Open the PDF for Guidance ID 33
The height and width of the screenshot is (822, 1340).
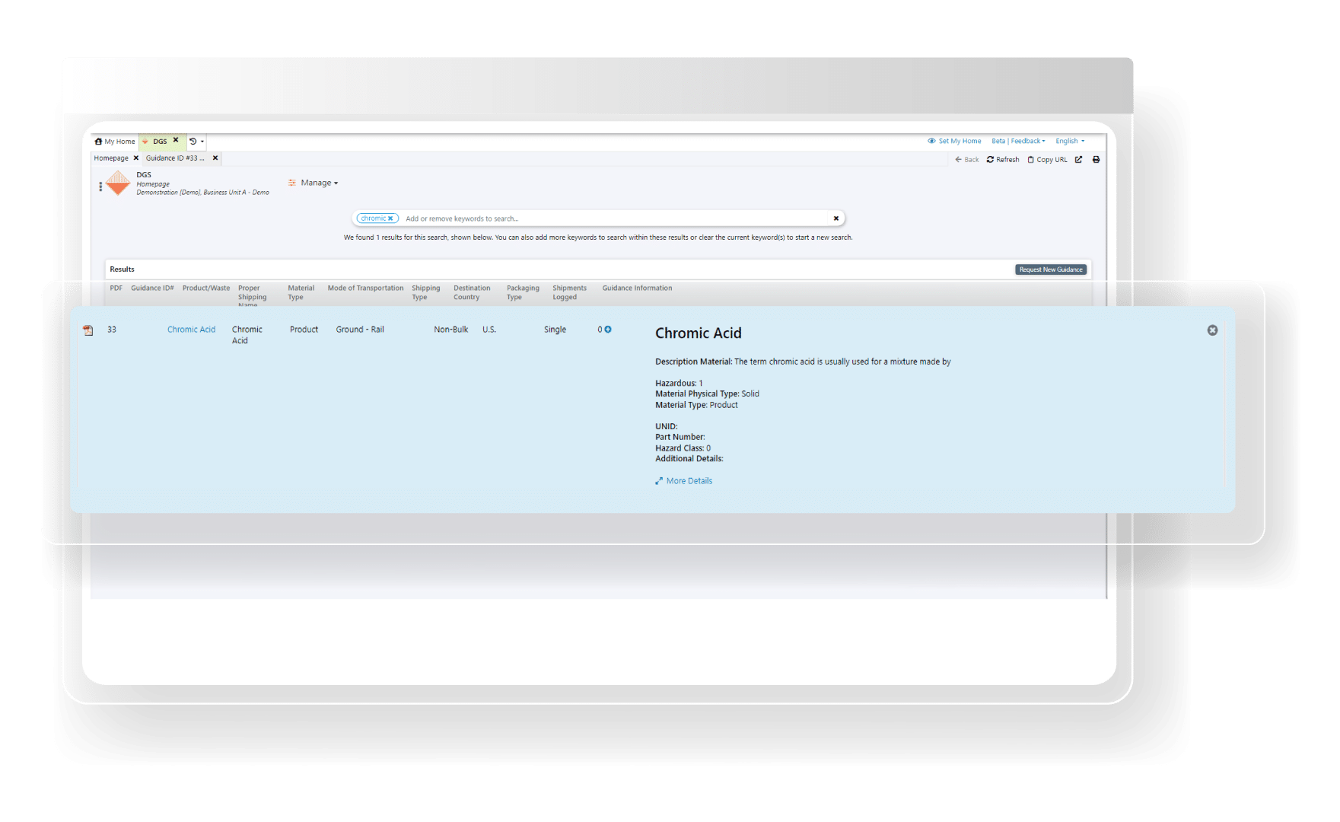click(x=88, y=329)
